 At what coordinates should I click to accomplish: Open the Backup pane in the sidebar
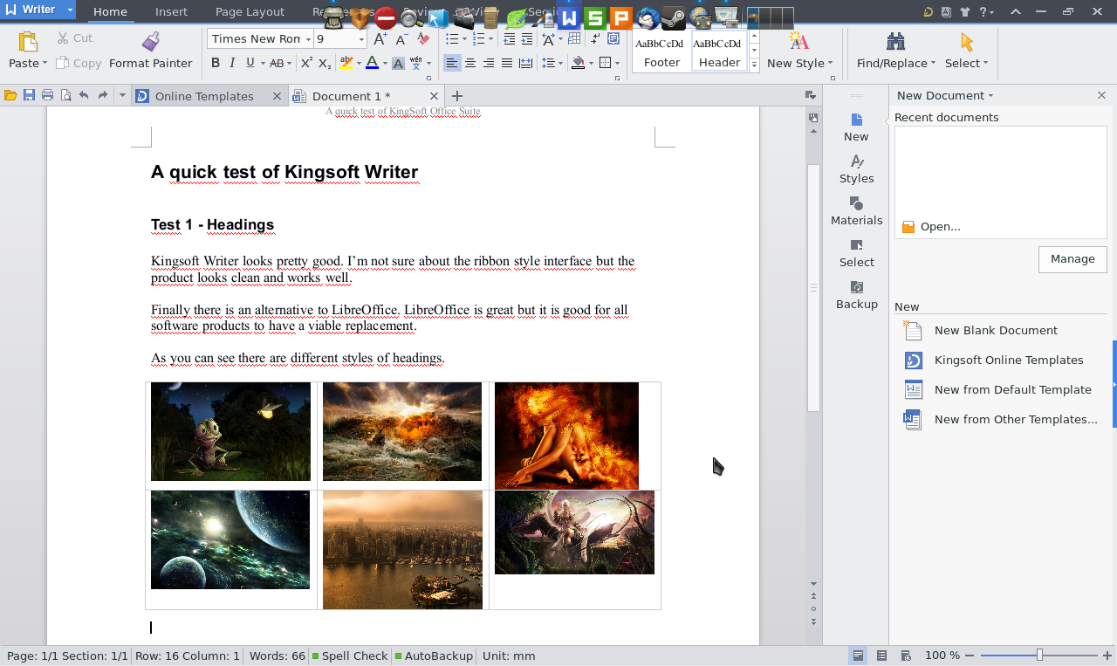856,295
